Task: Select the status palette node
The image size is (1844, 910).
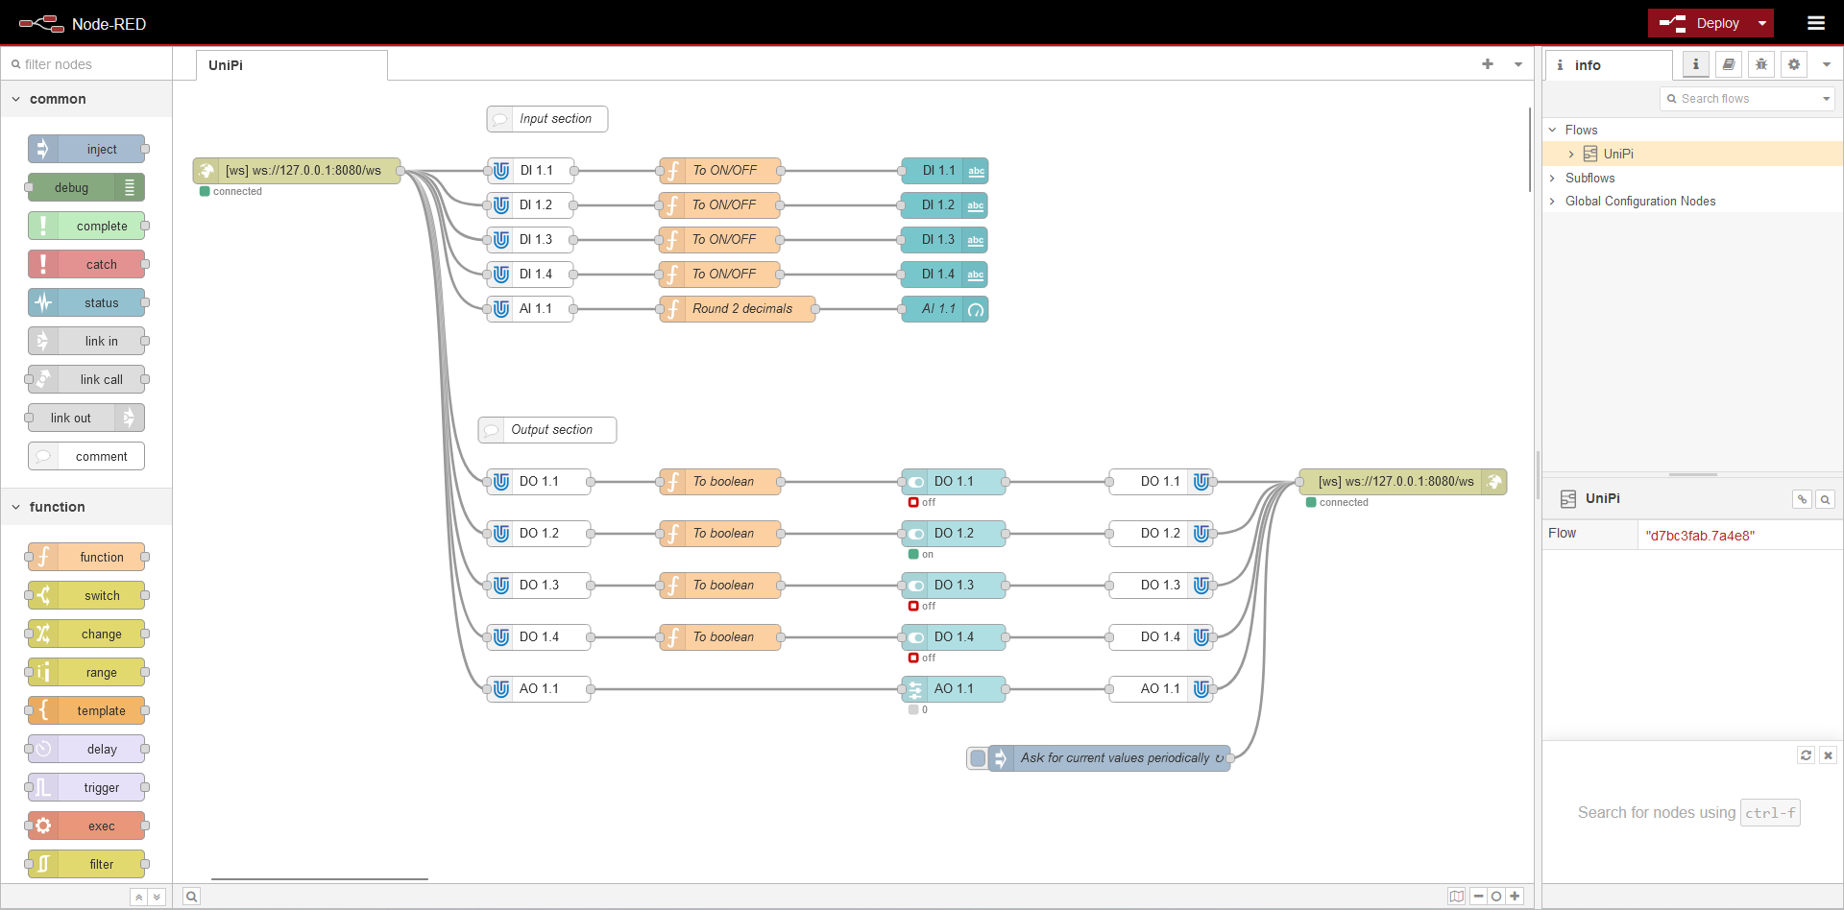Action: (86, 302)
